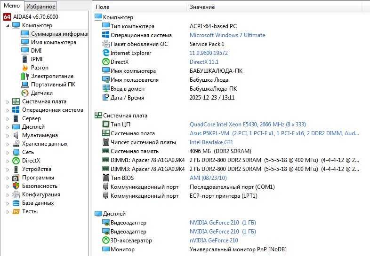Select the Имя пользователя row
This screenshot has width=370, height=256.
(165, 80)
